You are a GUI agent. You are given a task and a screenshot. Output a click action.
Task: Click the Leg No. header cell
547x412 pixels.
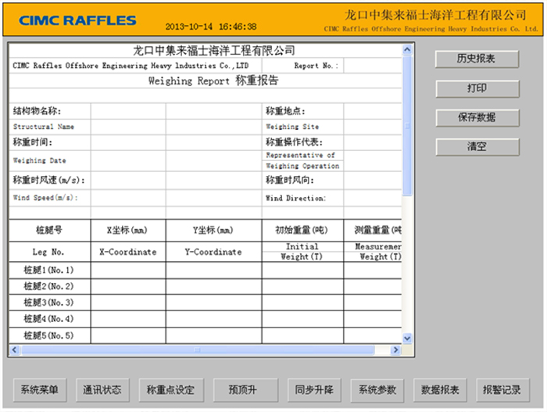click(48, 252)
